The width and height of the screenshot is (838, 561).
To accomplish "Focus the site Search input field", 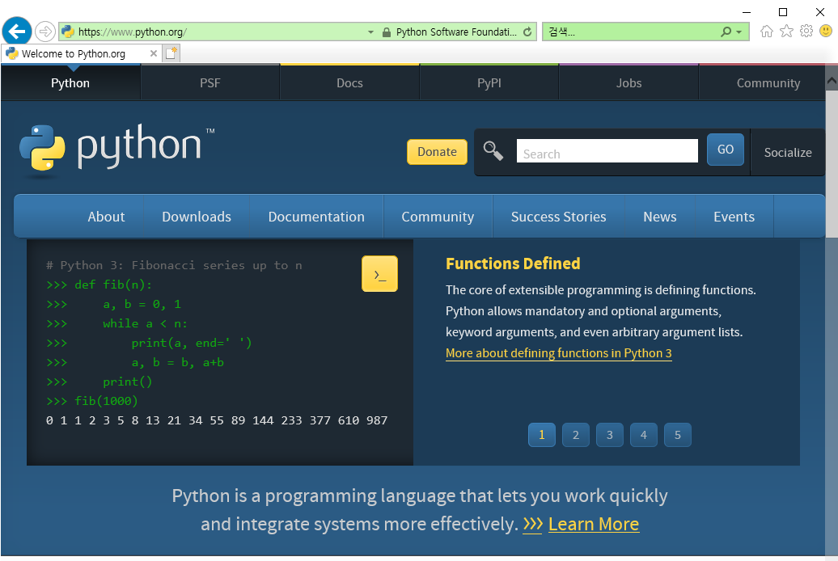I will pos(607,150).
